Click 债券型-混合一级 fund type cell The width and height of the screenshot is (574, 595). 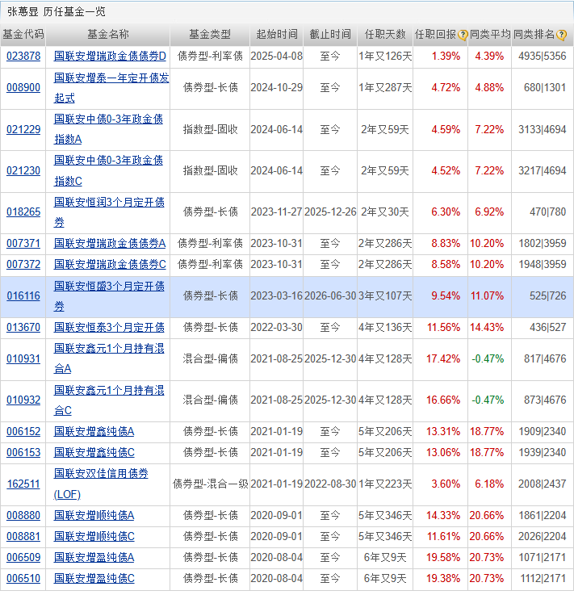coord(210,484)
